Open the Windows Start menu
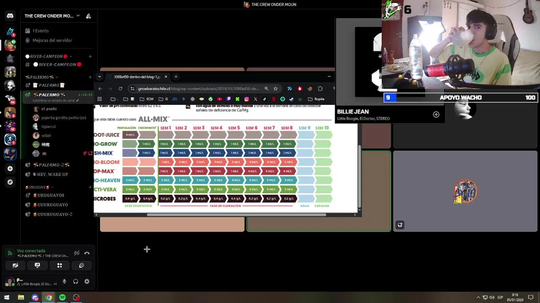This screenshot has height=303, width=540. click(x=7, y=298)
